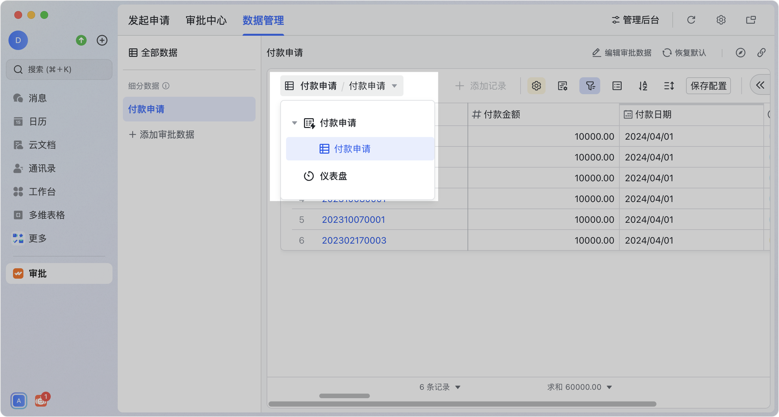
Task: Select 付款申请 under 细分数据
Action: [x=189, y=109]
